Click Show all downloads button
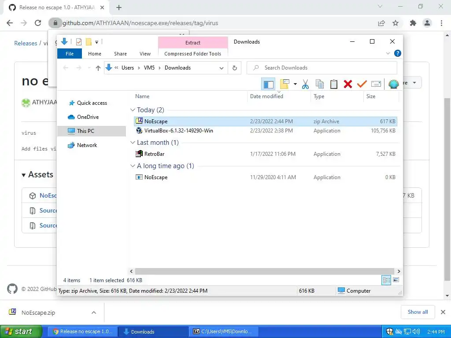The image size is (451, 338). click(x=418, y=312)
